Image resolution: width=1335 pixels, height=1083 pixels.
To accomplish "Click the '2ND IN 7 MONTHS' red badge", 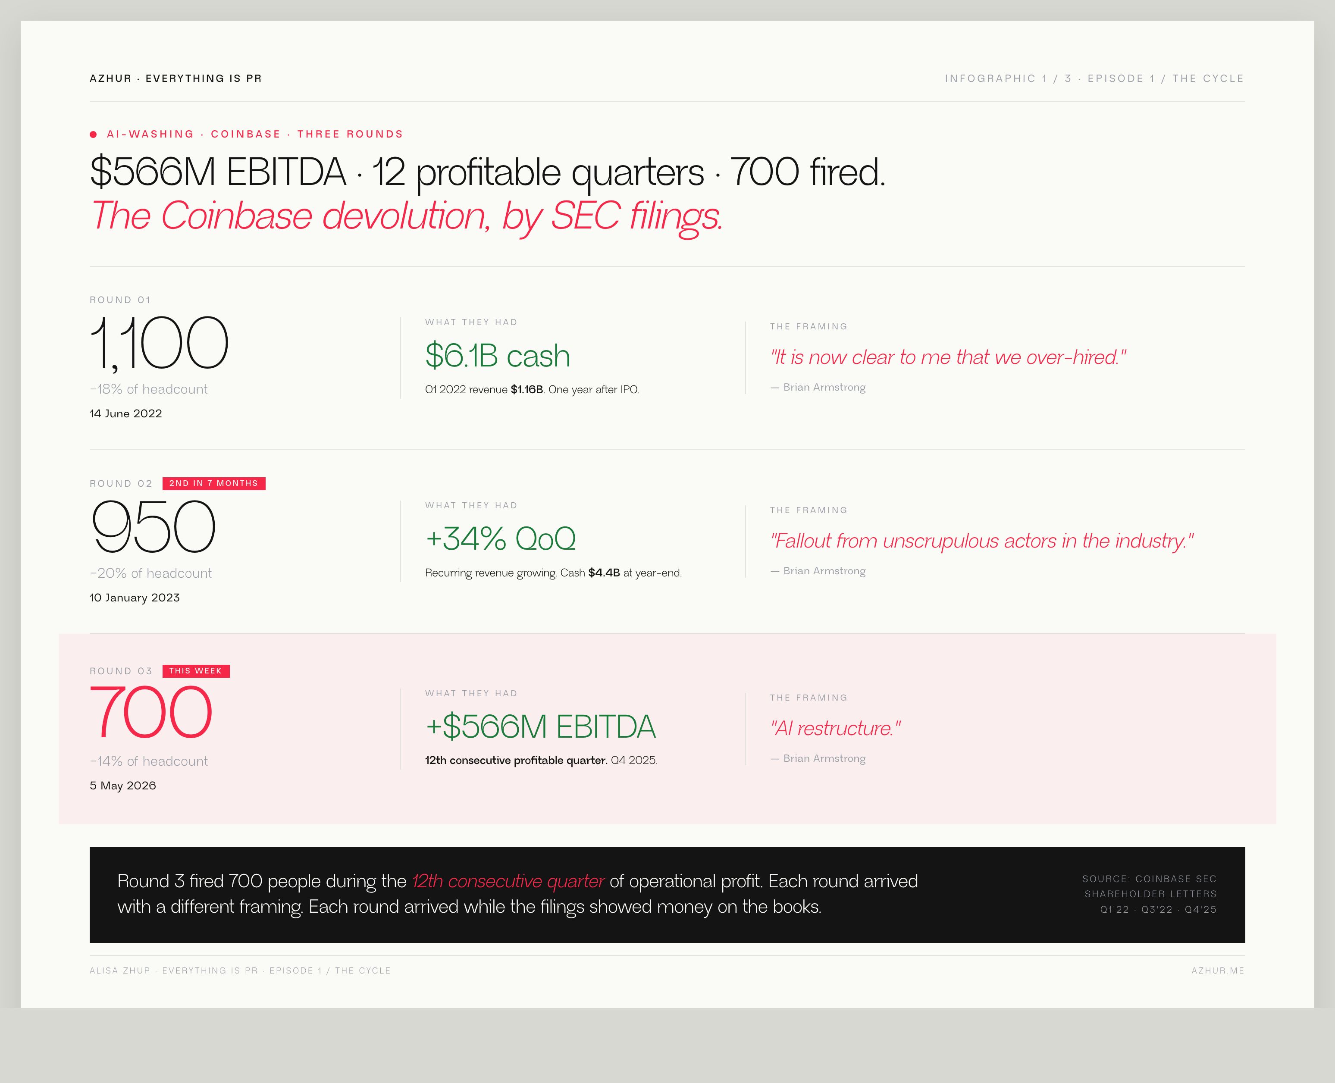I will (214, 483).
